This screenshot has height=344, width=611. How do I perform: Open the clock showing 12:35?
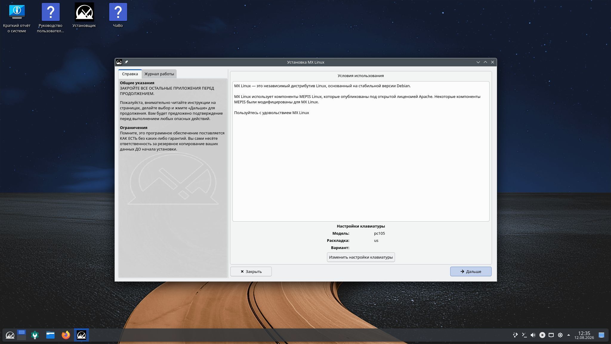pos(584,335)
